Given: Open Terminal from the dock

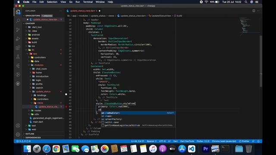Looking at the screenshot, I should (x=225, y=149).
